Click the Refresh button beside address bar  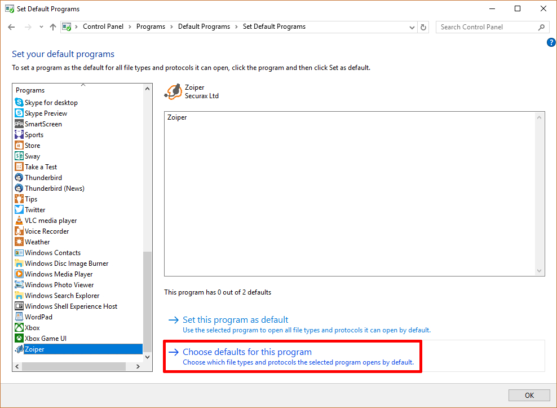point(424,27)
